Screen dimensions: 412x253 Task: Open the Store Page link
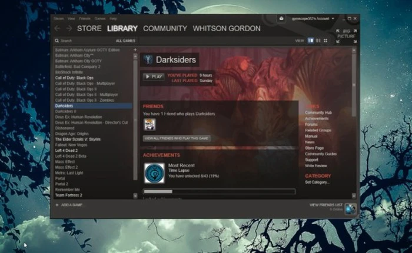(314, 148)
